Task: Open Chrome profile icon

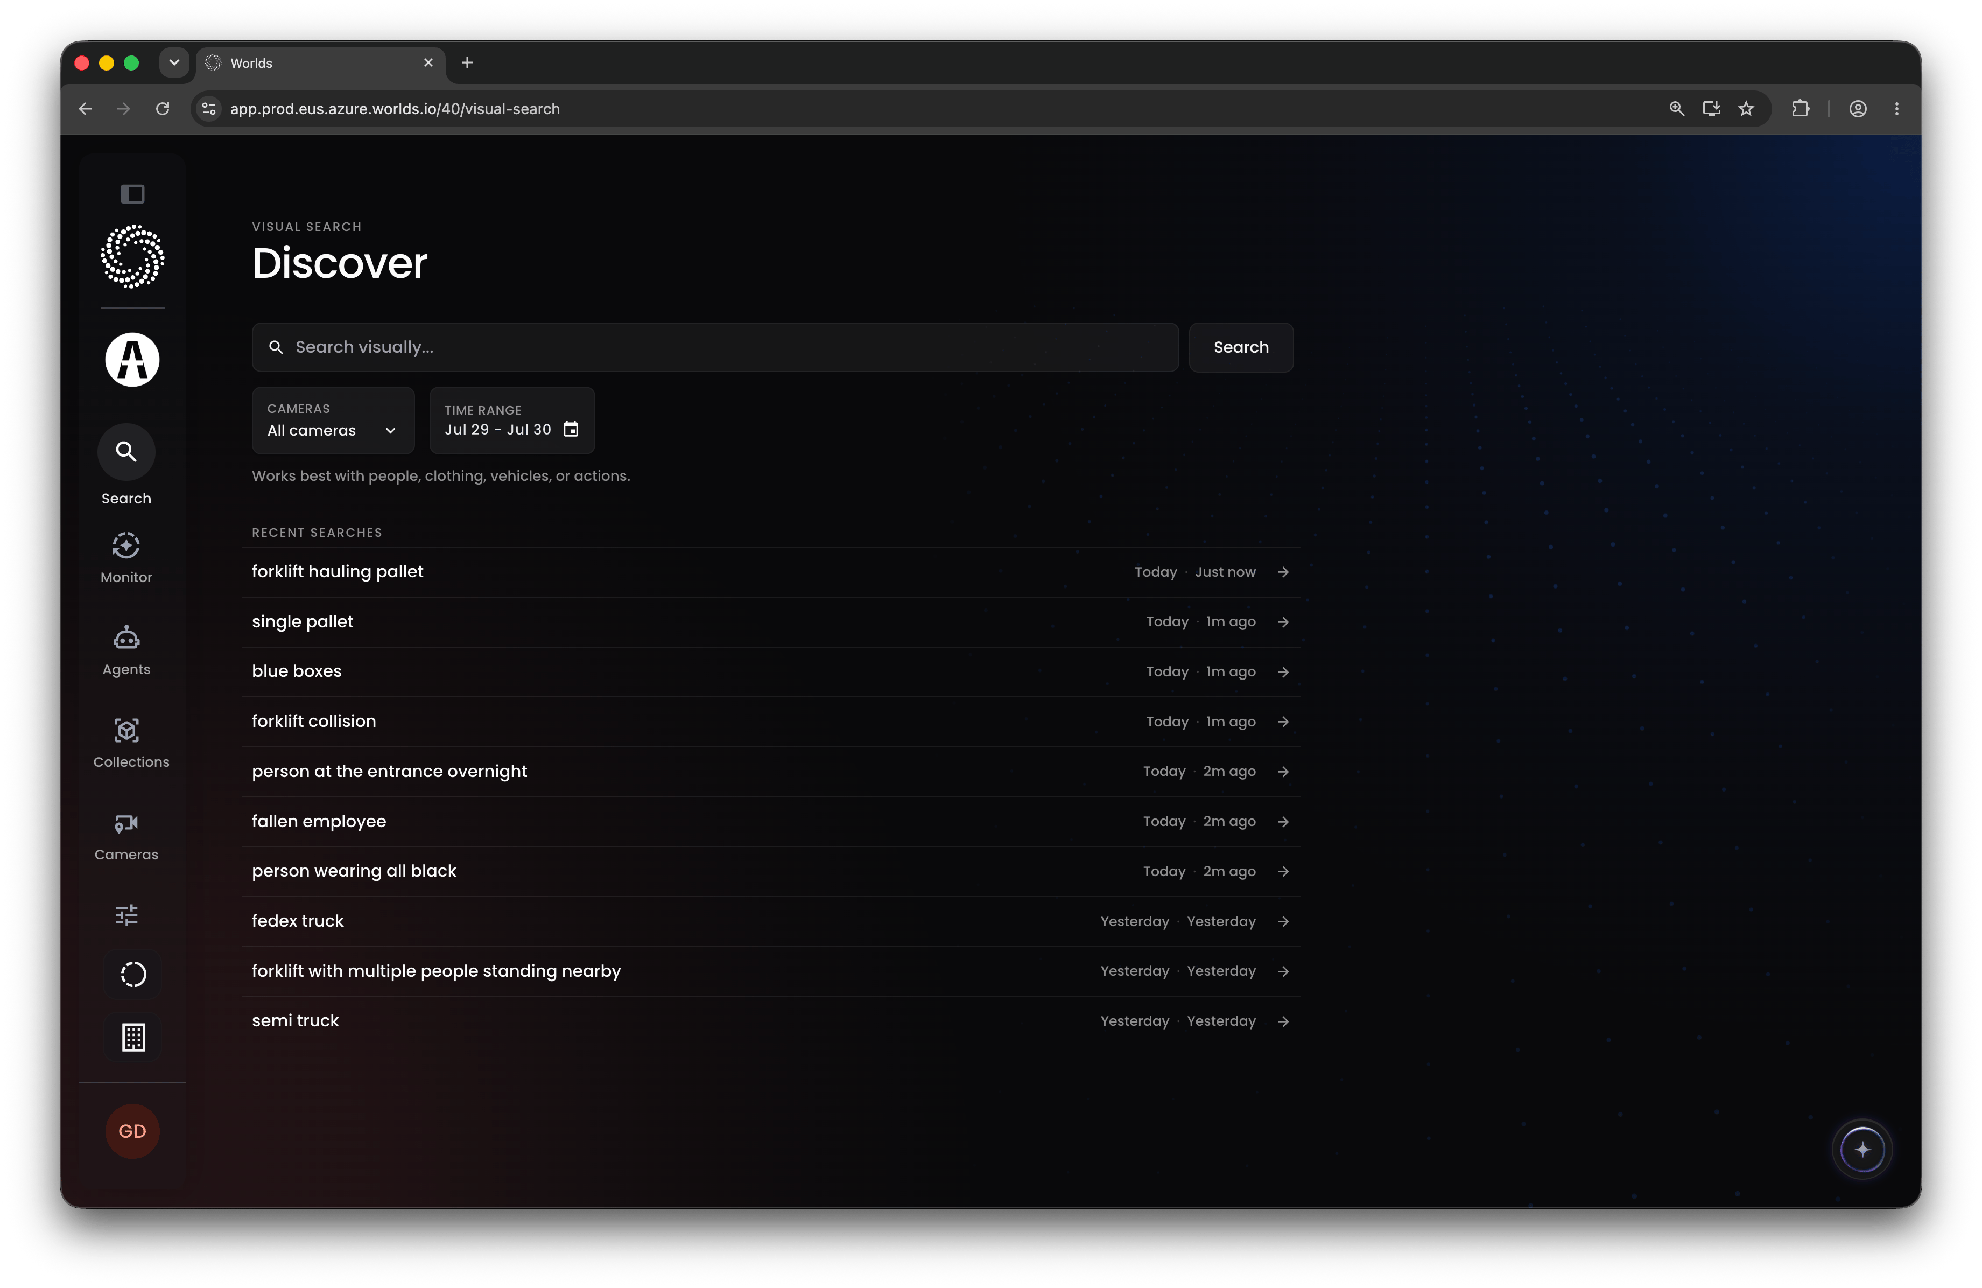Action: pyautogui.click(x=1858, y=109)
